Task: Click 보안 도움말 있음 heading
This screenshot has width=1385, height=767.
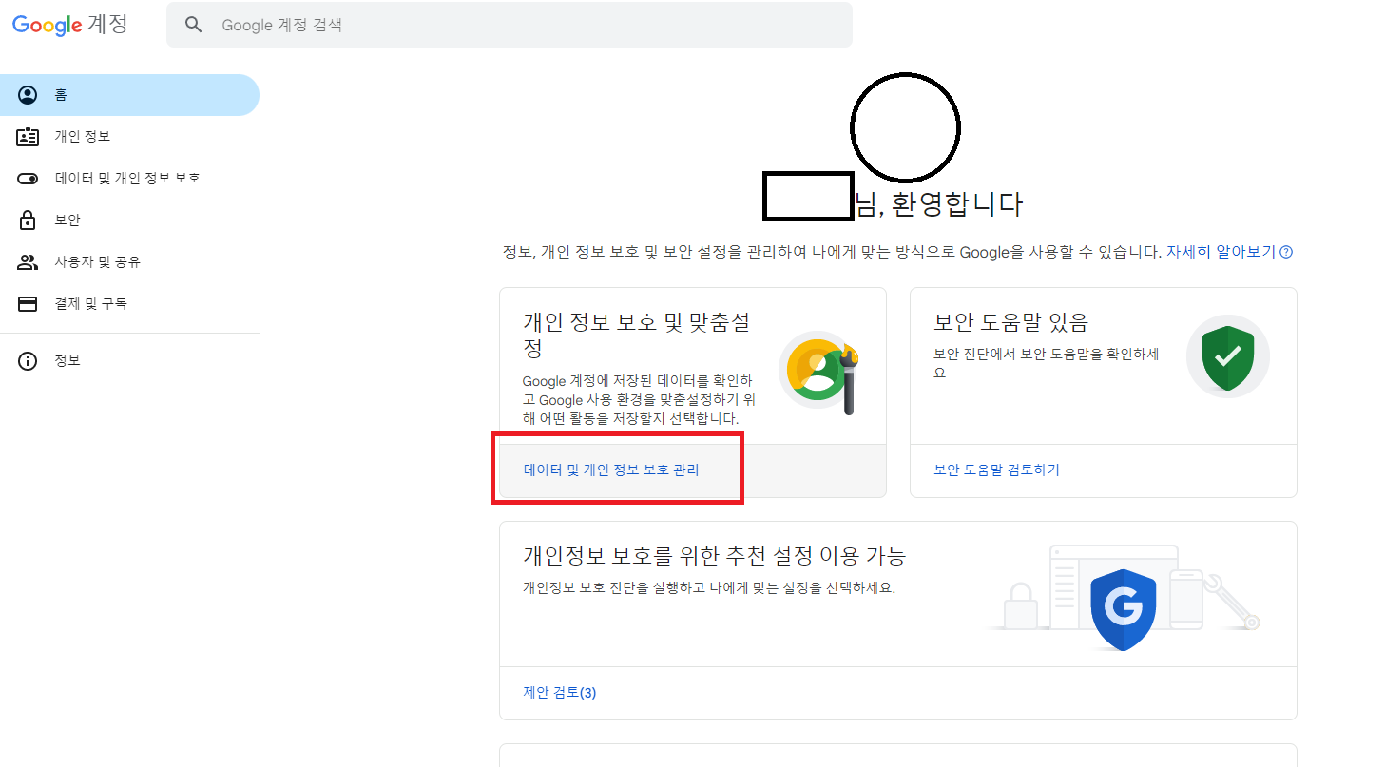Action: [x=1011, y=321]
